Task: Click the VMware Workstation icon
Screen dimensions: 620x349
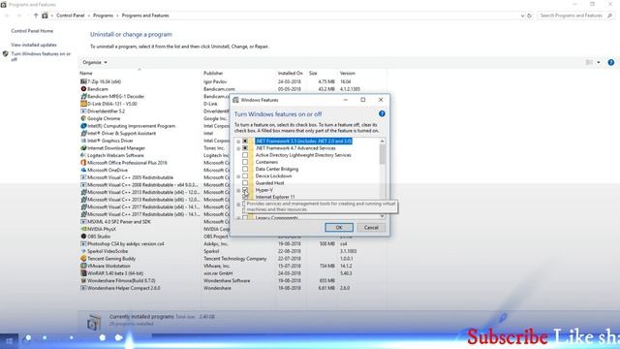Action: tap(83, 266)
